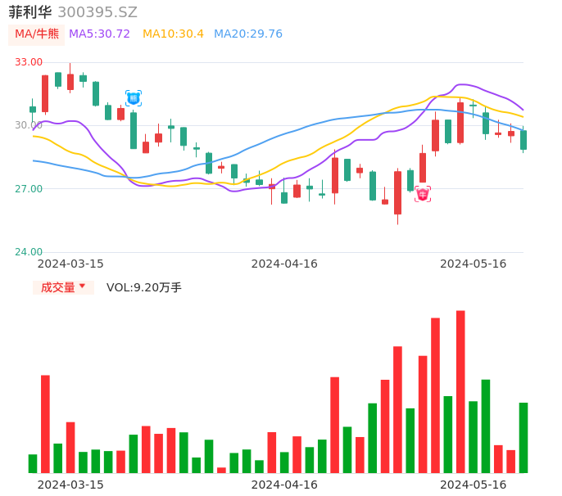Click the rightmost green candlestick
562x496 pixels.
pos(523,140)
